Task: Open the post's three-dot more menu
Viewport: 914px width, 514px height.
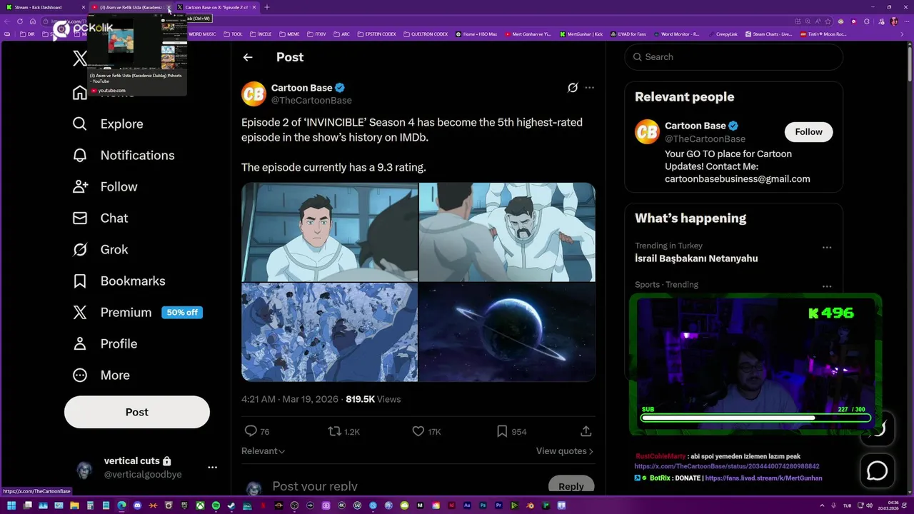Action: (x=589, y=88)
